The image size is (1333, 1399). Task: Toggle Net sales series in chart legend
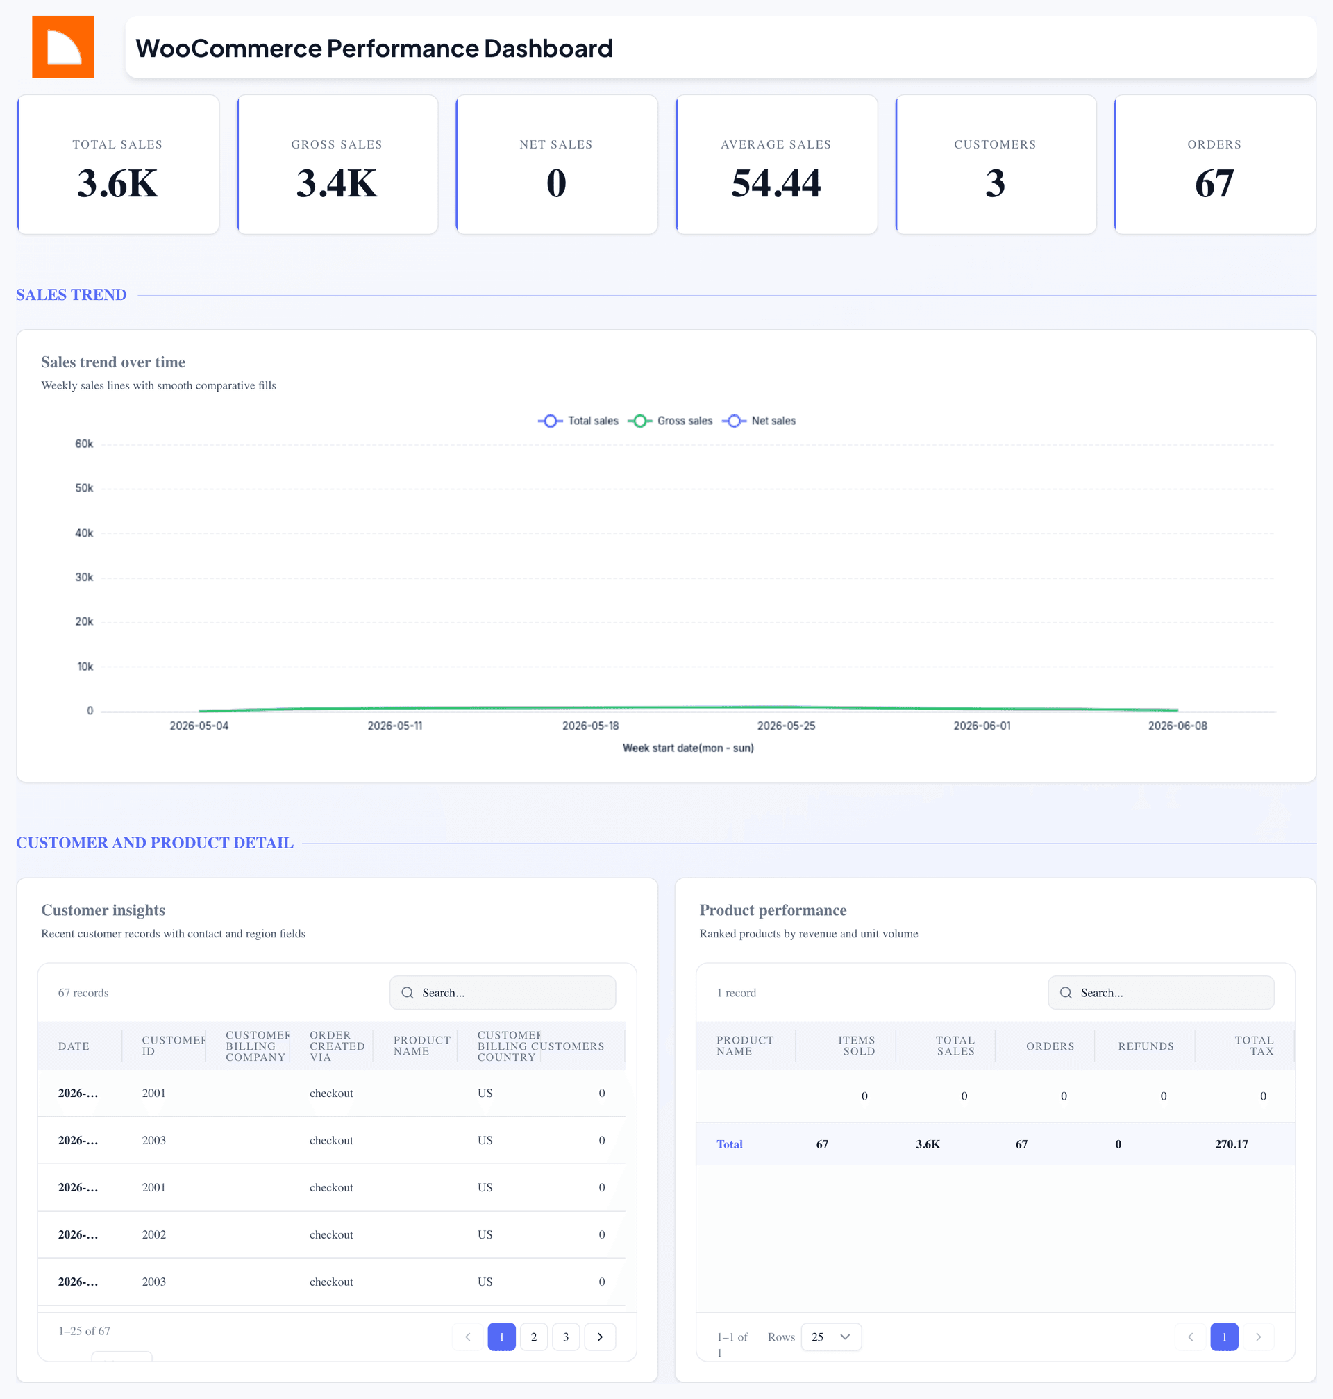coord(759,421)
